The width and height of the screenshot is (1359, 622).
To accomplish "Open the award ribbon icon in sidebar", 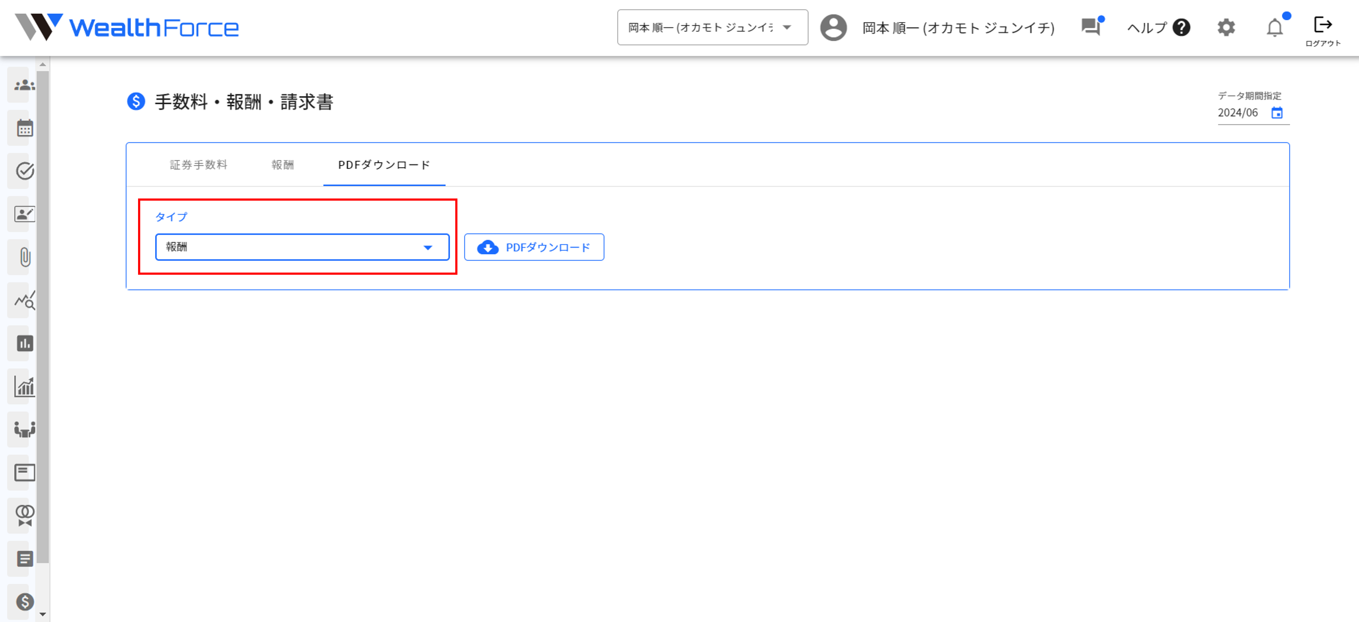I will tap(24, 516).
